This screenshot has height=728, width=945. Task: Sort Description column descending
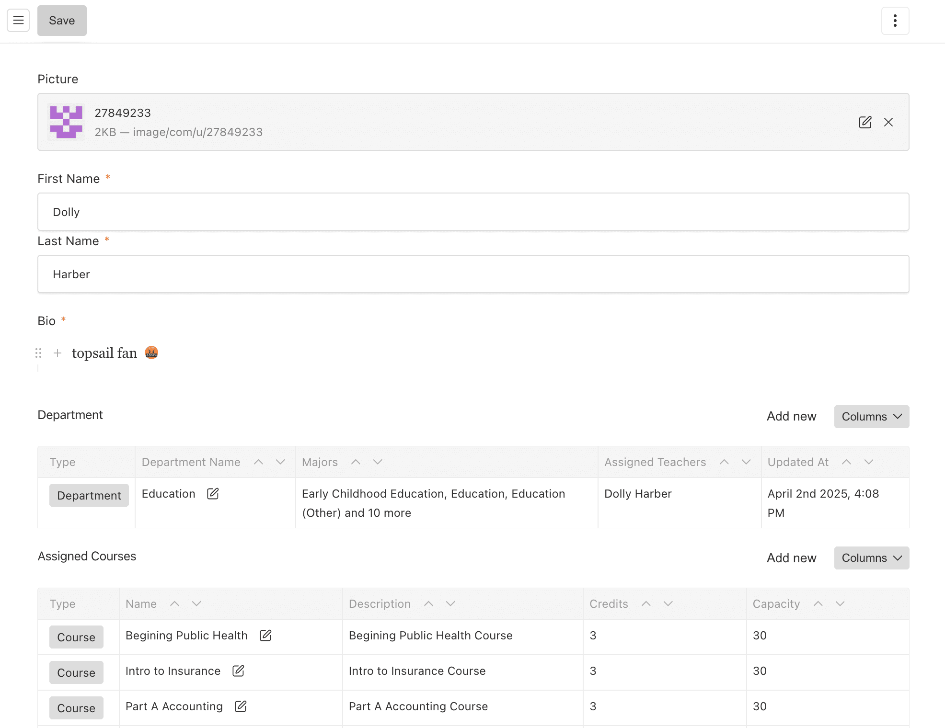click(x=450, y=604)
